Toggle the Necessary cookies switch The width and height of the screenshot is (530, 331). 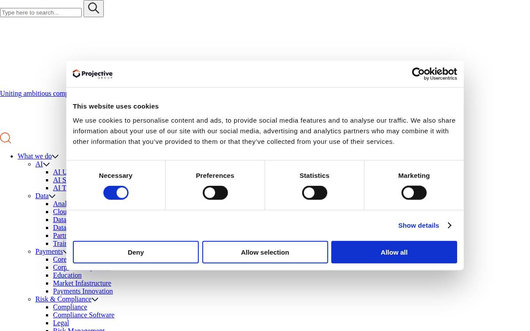click(x=116, y=193)
